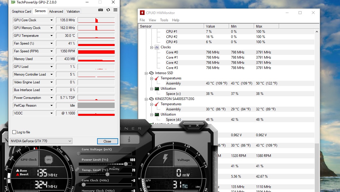Collapse Kingston Utilization node
Screen dimensions: 340x192
(151, 115)
